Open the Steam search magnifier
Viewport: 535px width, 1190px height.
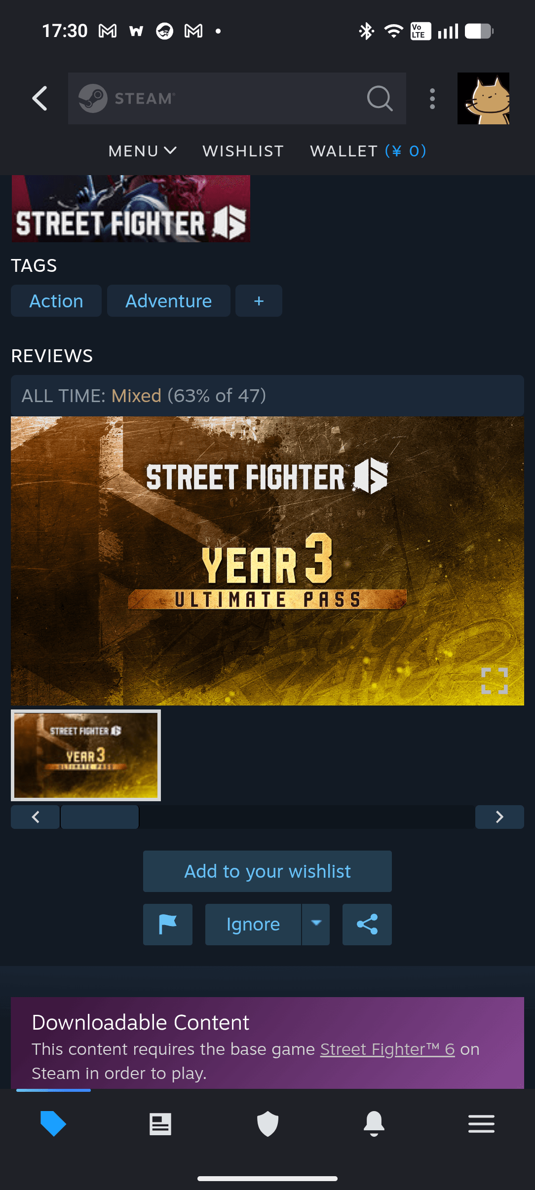(380, 98)
